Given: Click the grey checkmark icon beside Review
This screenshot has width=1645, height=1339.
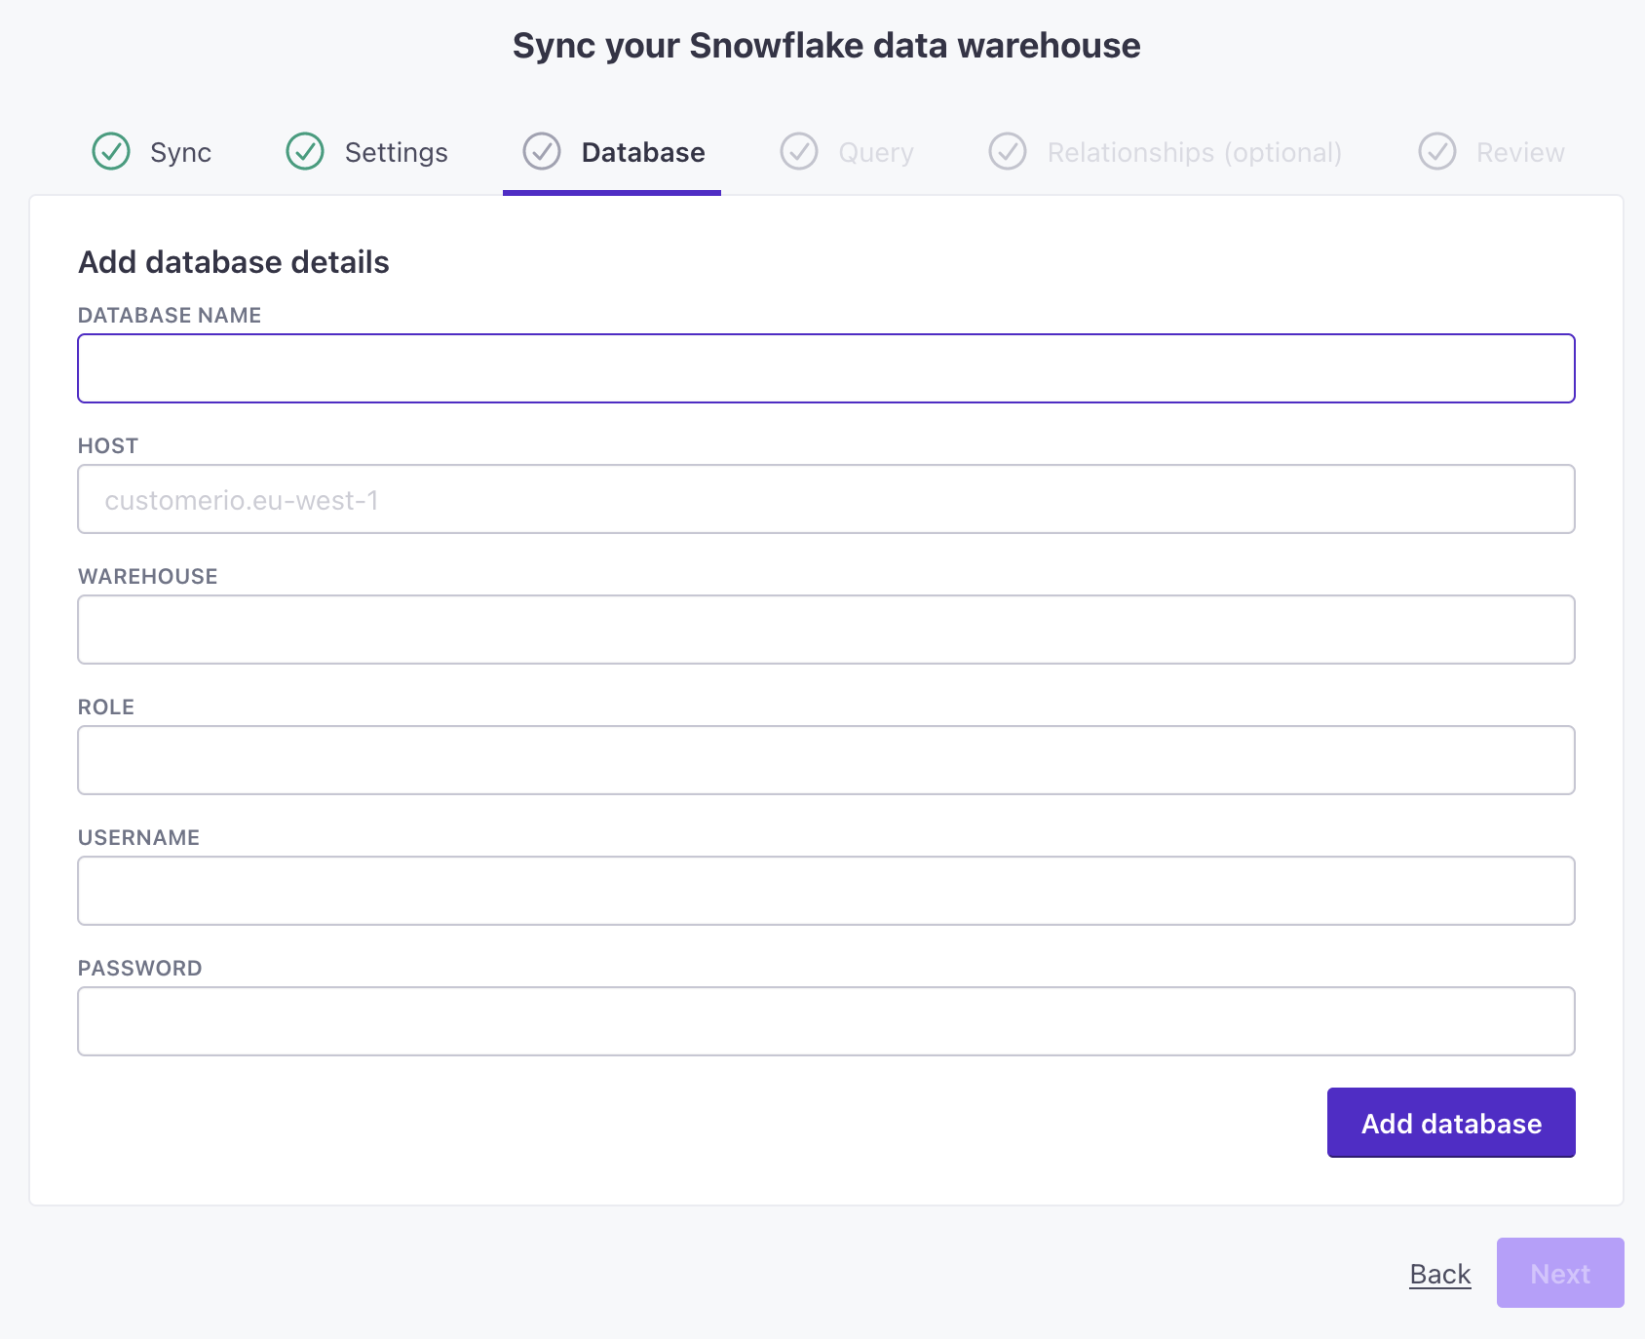Looking at the screenshot, I should (x=1437, y=152).
